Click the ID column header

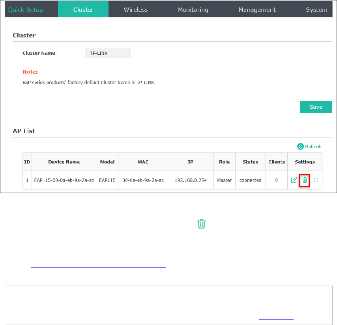[27, 162]
